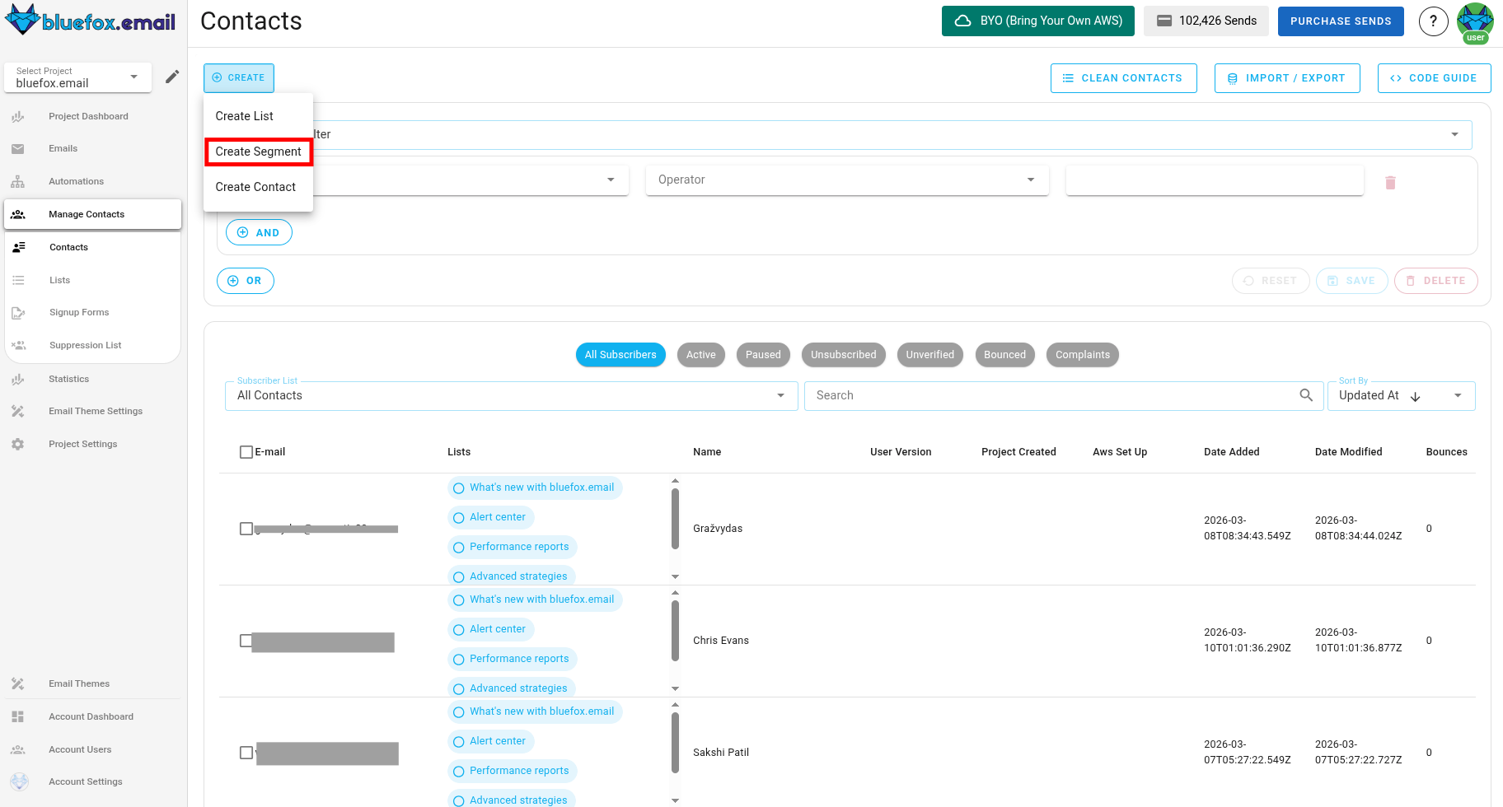Viewport: 1503px width, 807px height.
Task: Select the radio for Alert center list
Action: click(x=458, y=517)
